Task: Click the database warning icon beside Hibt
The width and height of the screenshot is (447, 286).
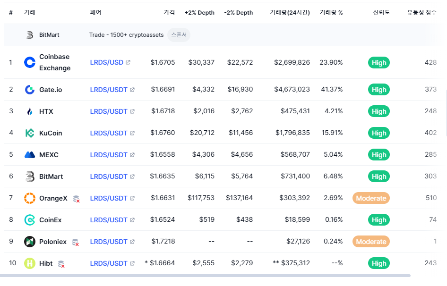Action: click(x=61, y=264)
